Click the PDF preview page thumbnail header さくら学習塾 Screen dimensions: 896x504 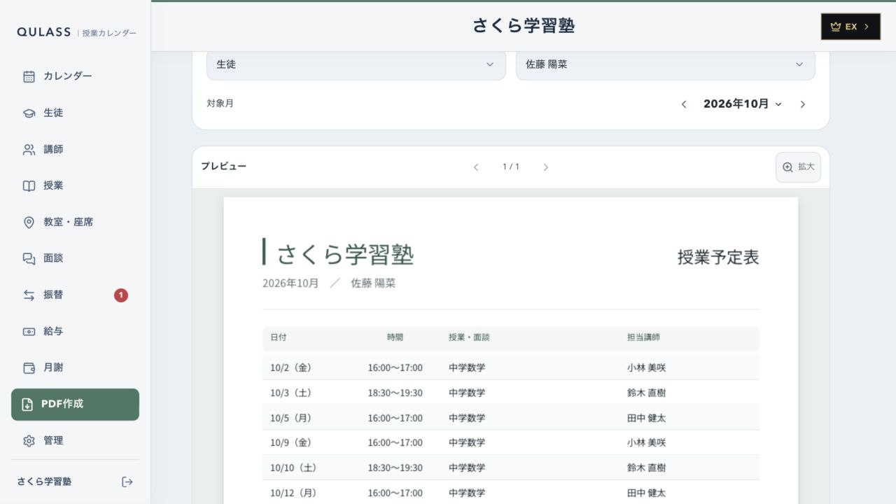(345, 253)
